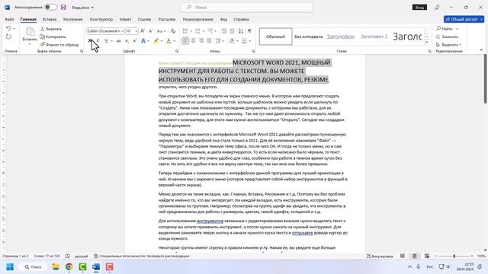
Task: Apply superscript formatting
Action: click(x=134, y=40)
